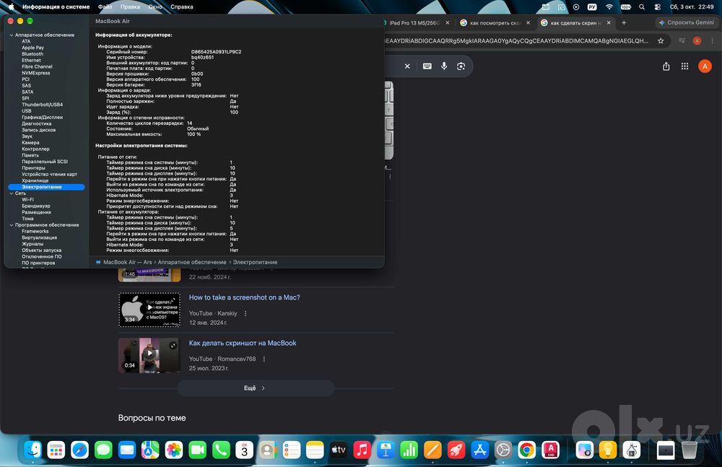
Task: Open Launchpad from the Dock
Action: (56, 450)
